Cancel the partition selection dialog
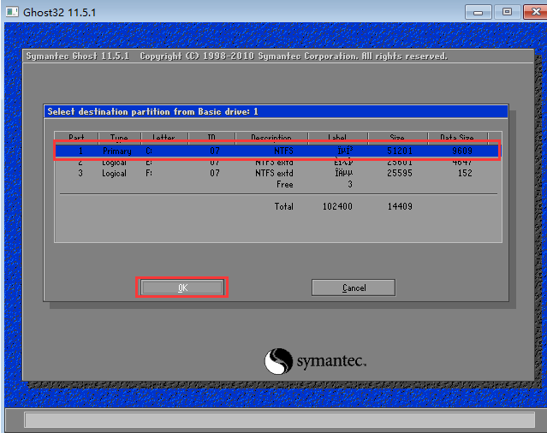 coord(353,288)
